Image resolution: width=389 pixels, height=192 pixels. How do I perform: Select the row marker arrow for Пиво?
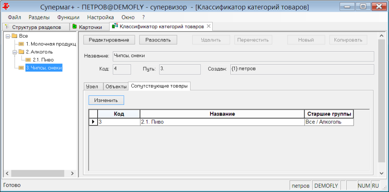click(93, 122)
